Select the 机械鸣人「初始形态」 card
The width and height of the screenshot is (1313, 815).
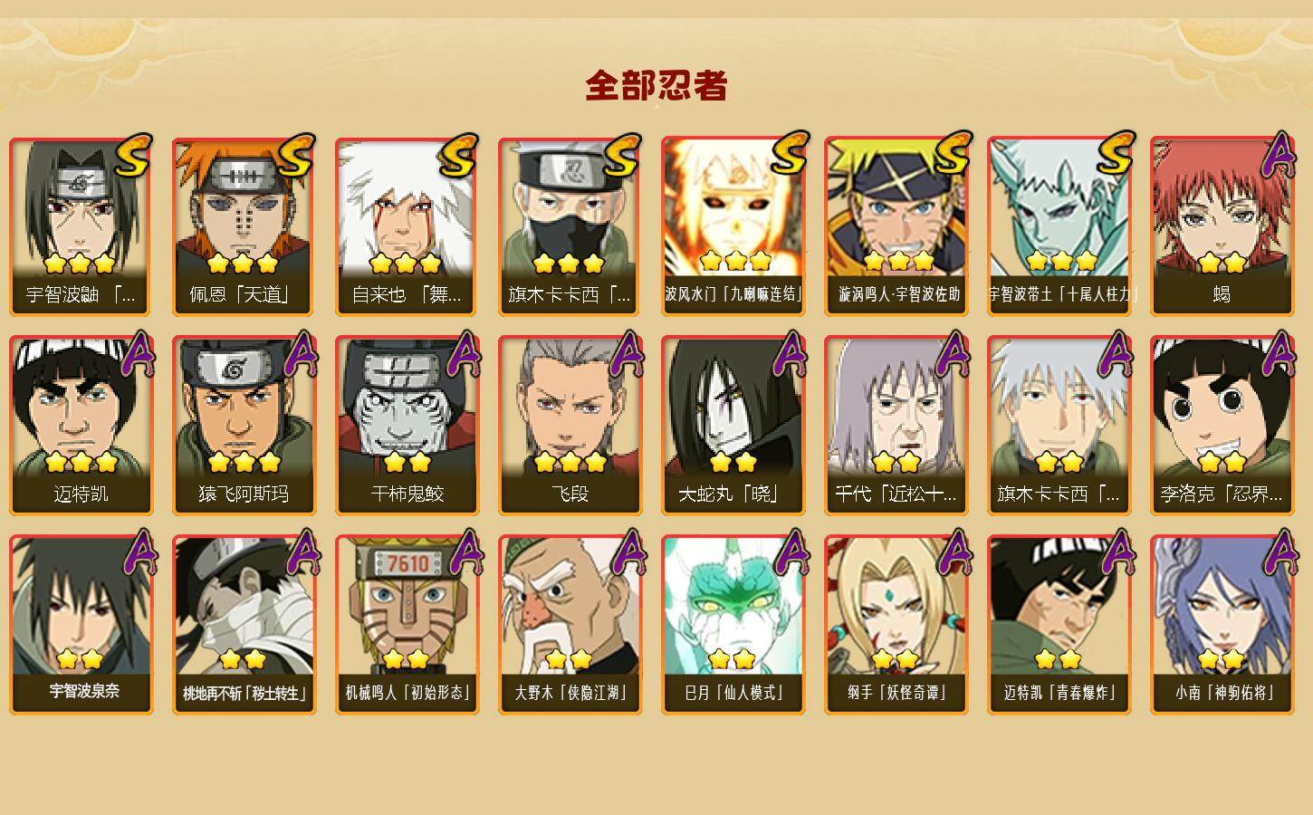click(x=407, y=625)
